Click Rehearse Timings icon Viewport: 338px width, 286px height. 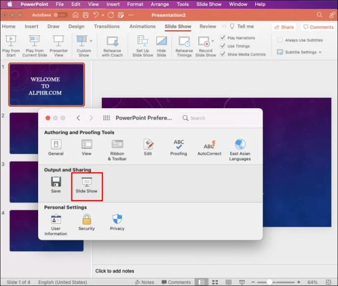184,41
